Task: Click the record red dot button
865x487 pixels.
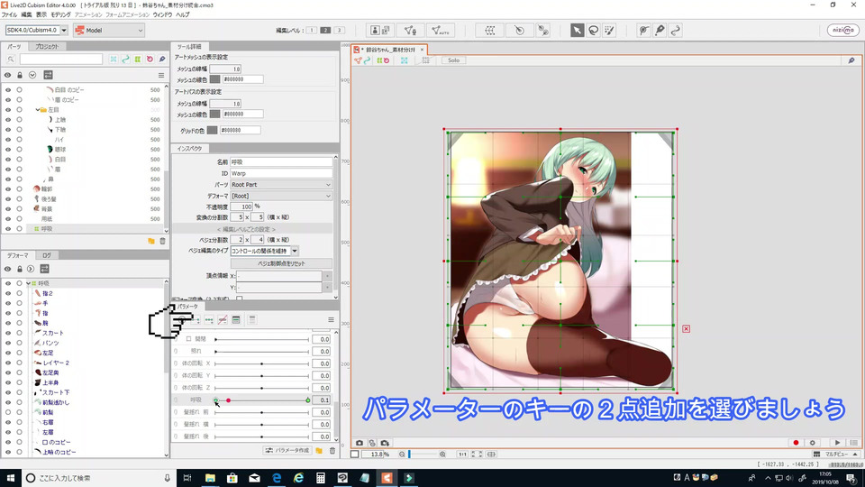Action: pyautogui.click(x=796, y=443)
